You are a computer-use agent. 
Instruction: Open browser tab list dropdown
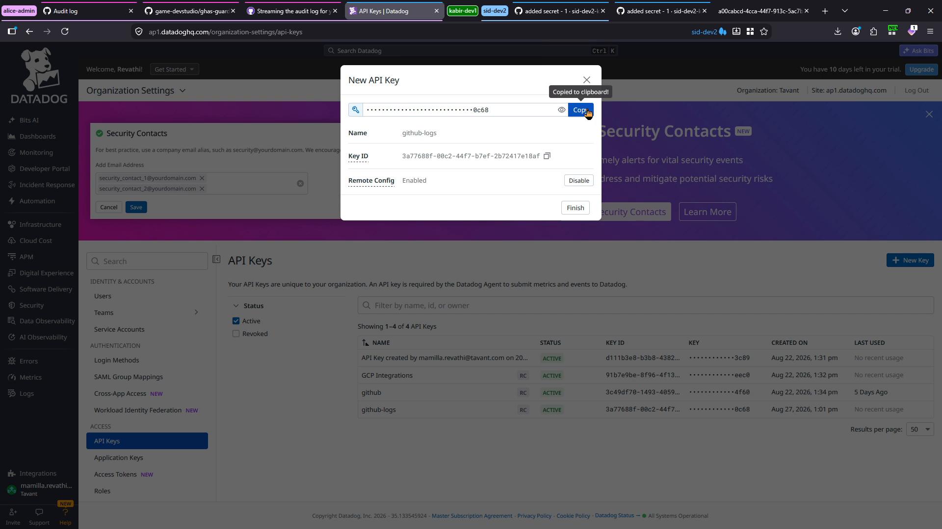point(845,11)
